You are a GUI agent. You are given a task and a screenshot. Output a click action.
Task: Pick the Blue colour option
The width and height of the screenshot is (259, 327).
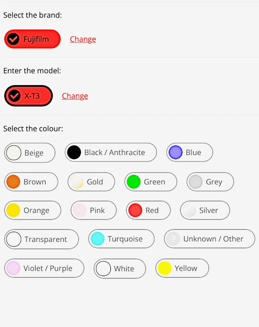coord(190,153)
